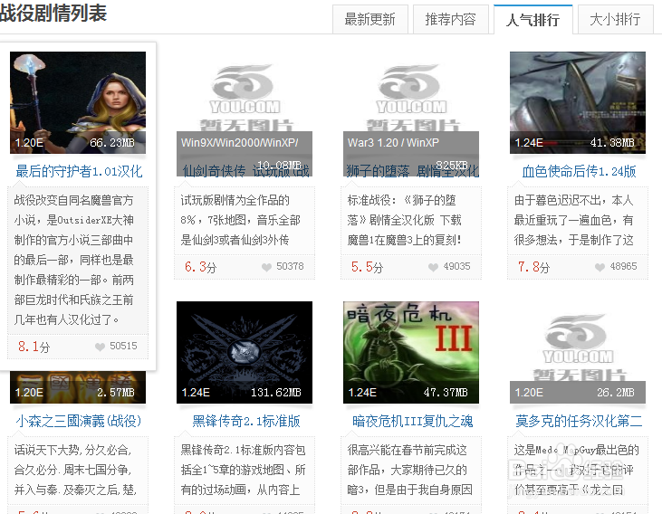Click the 41.38MB size label
This screenshot has width=662, height=514.
[x=612, y=143]
